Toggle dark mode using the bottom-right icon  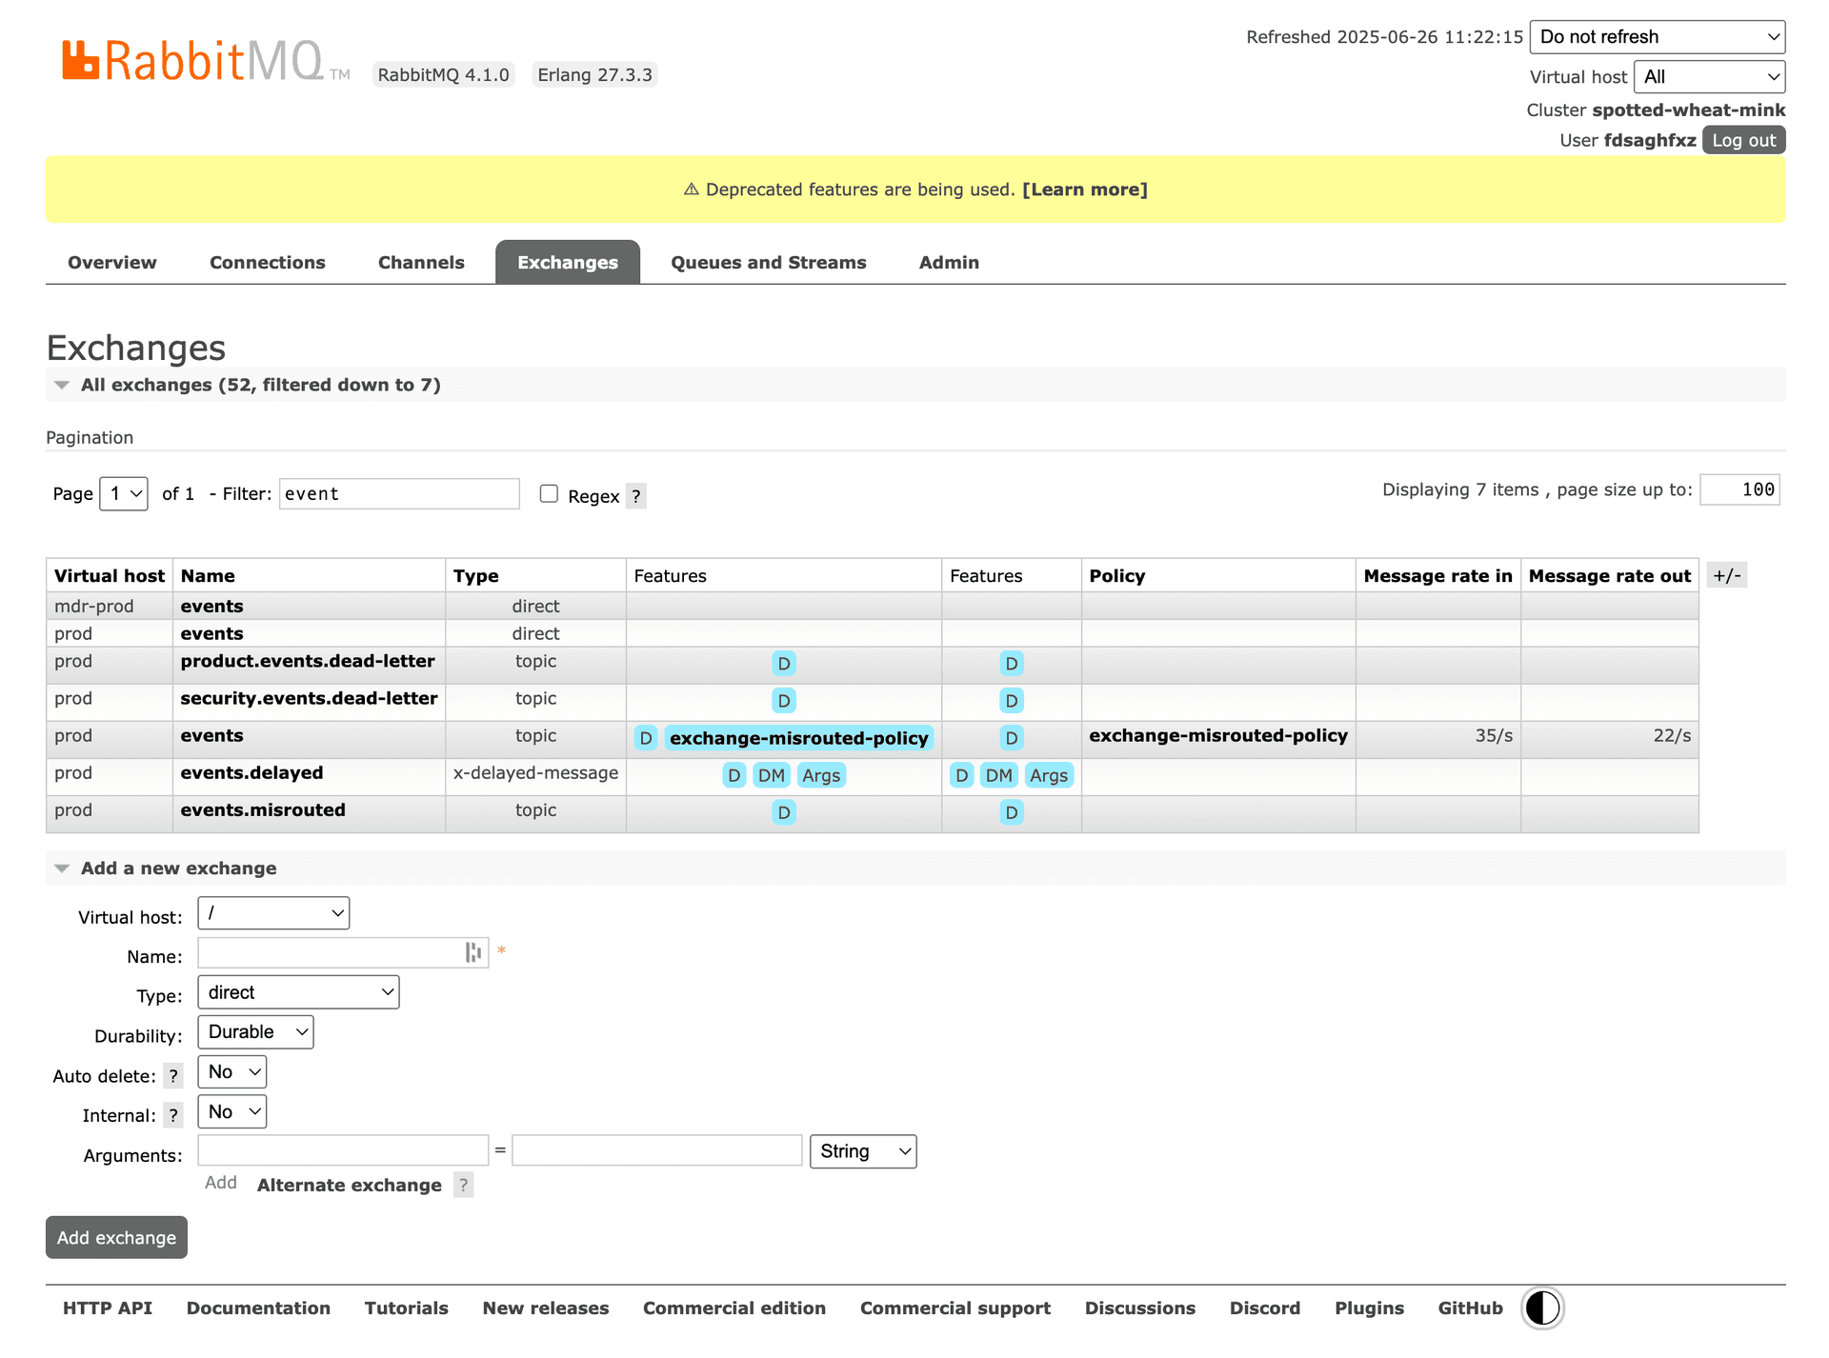tap(1541, 1308)
